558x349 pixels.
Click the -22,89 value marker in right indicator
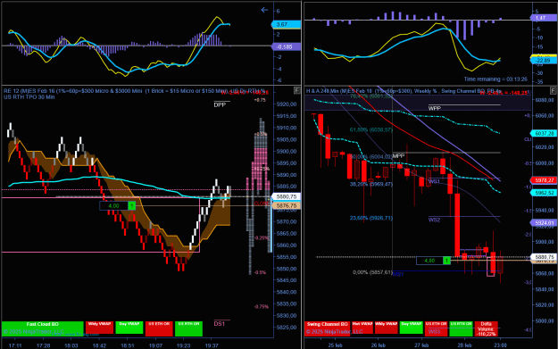544,61
